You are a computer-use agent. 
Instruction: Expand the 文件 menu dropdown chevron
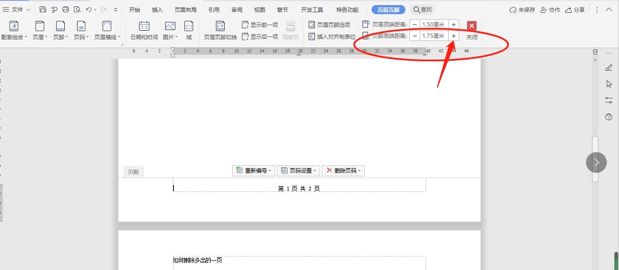(28, 9)
